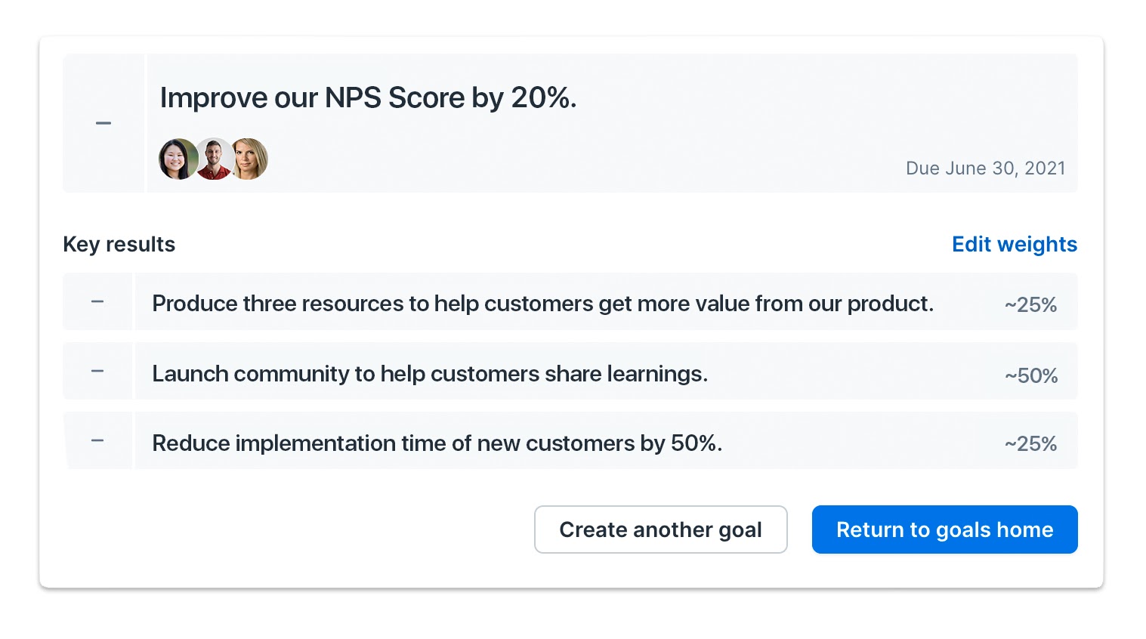Click the ~50% weight value
Viewport: 1146px width, 639px height.
pyautogui.click(x=1030, y=375)
